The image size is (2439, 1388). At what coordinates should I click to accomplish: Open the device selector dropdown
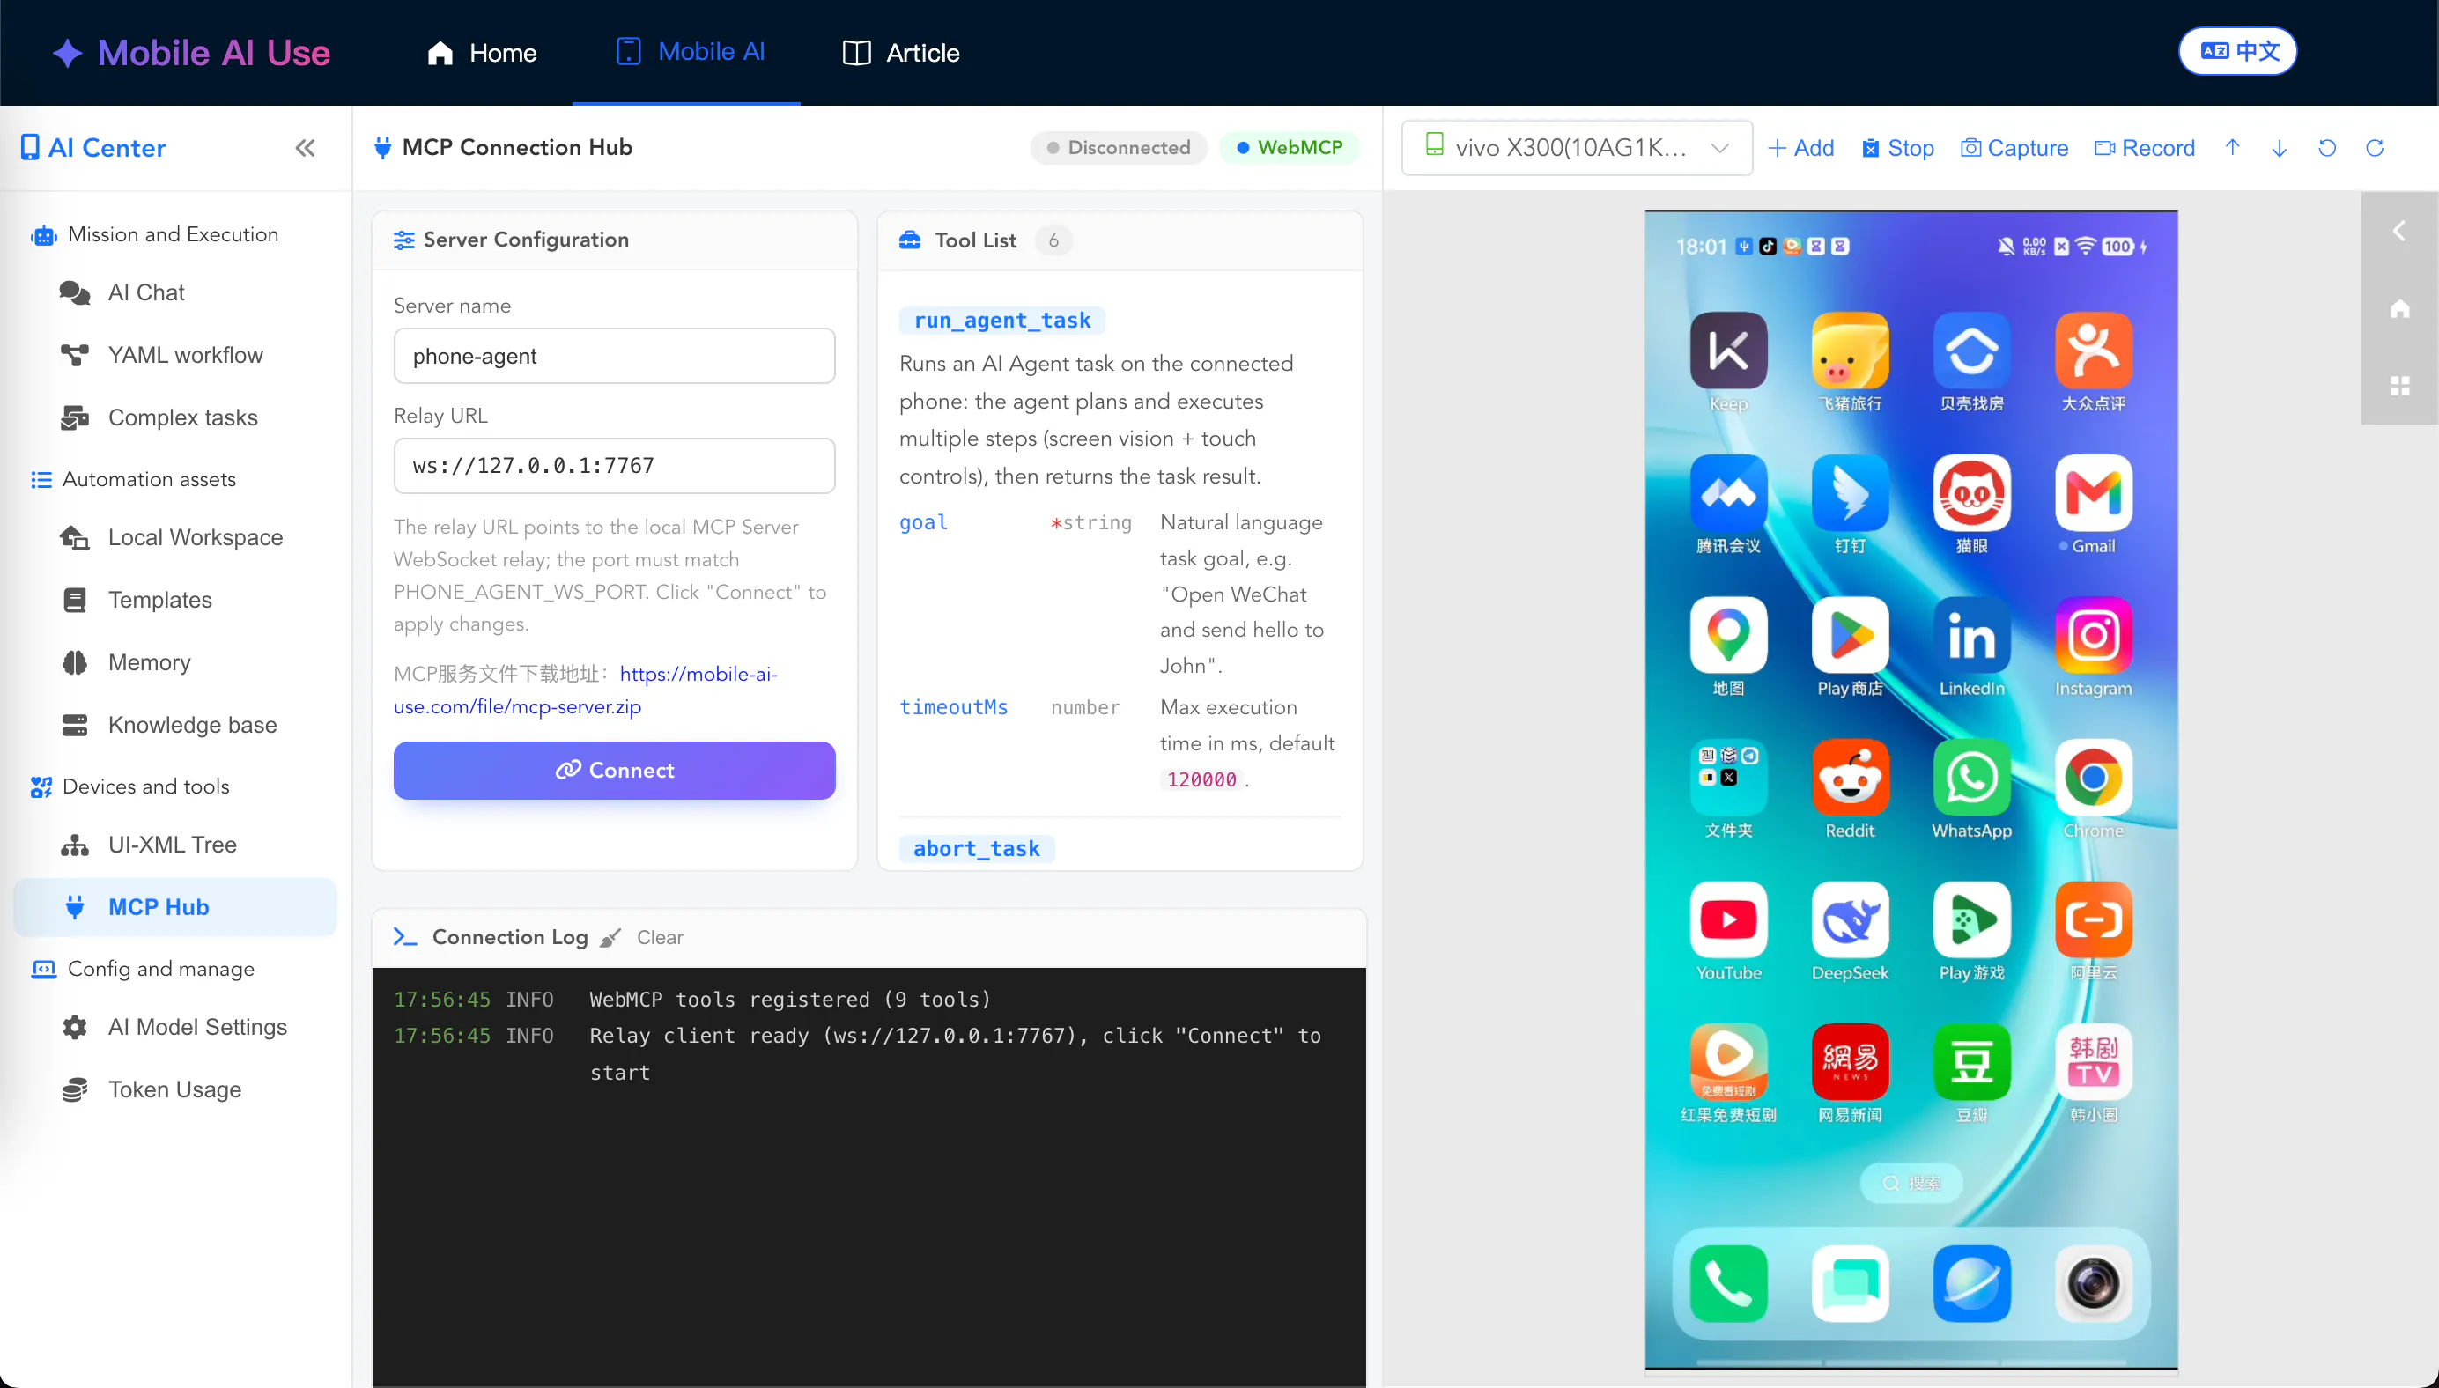click(x=1577, y=148)
